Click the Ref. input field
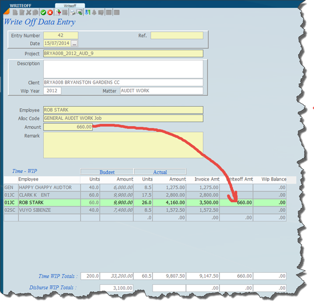 pyautogui.click(x=176, y=35)
